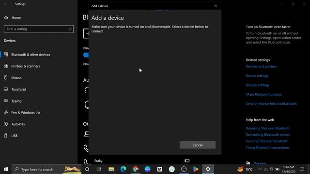This screenshot has width=310, height=174.
Task: Open Receiving files over bluetooth help link
Action: coord(268,128)
